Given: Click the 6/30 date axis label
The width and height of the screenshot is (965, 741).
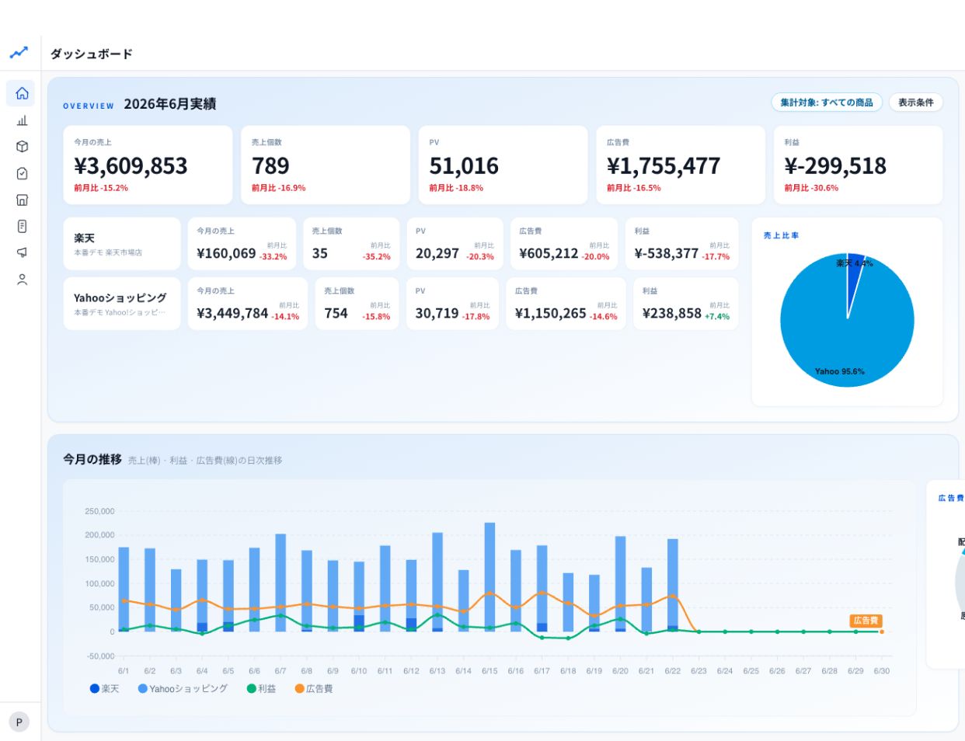Looking at the screenshot, I should click(x=881, y=670).
